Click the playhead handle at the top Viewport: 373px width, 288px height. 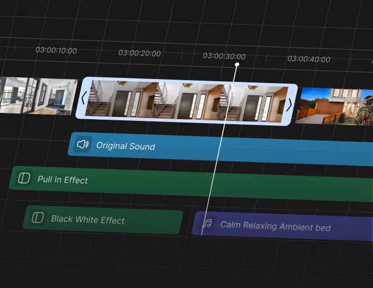(237, 64)
